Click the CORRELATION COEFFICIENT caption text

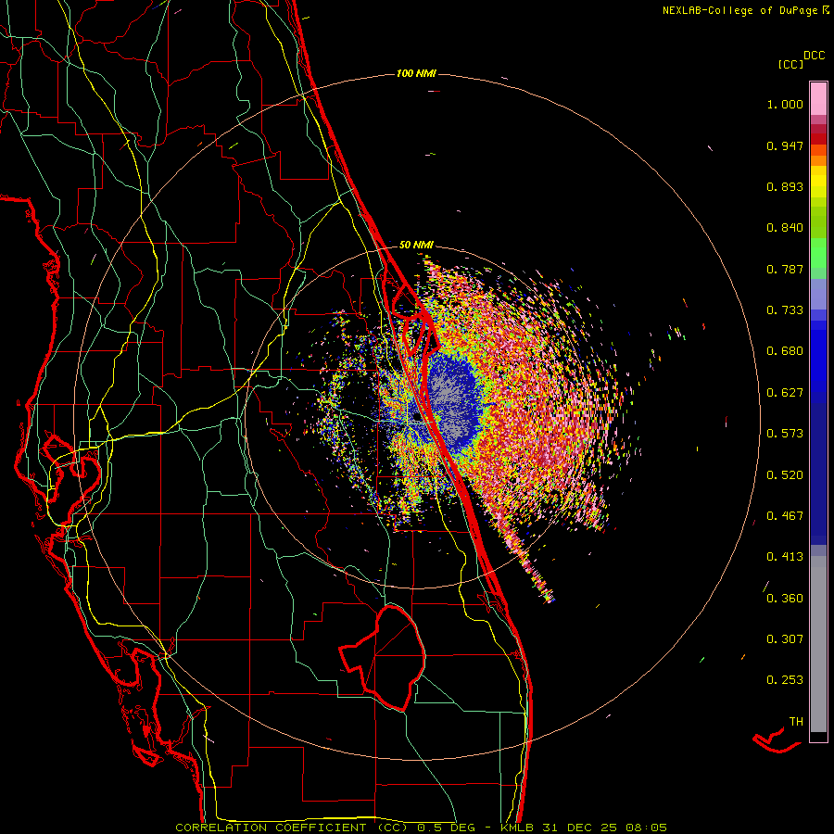271,828
